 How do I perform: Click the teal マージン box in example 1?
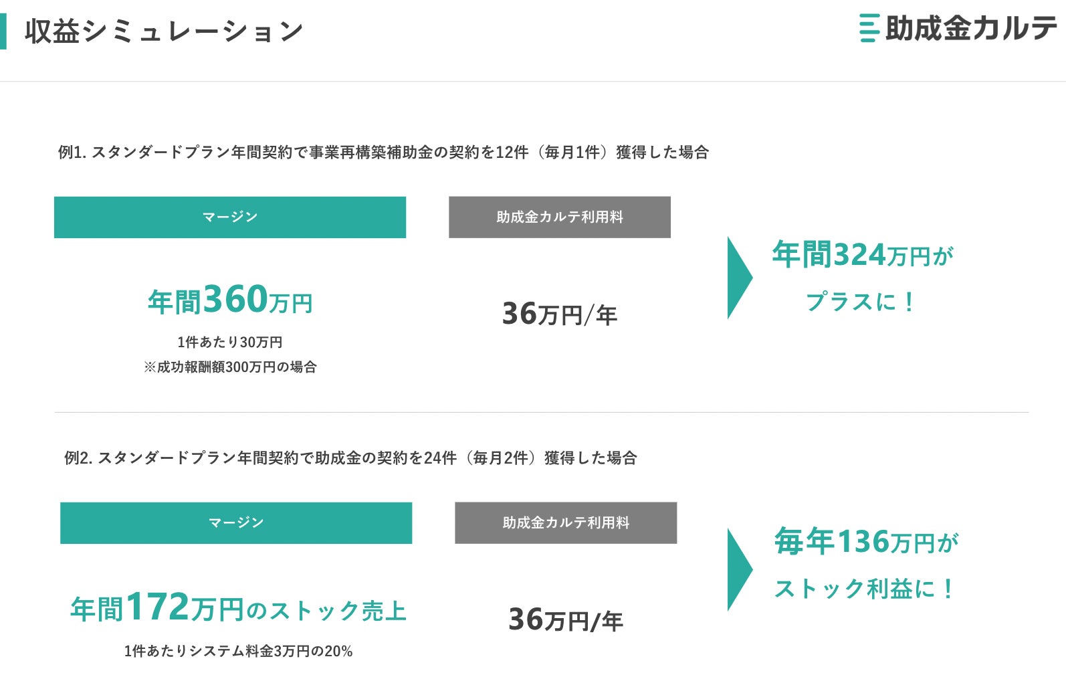click(229, 217)
